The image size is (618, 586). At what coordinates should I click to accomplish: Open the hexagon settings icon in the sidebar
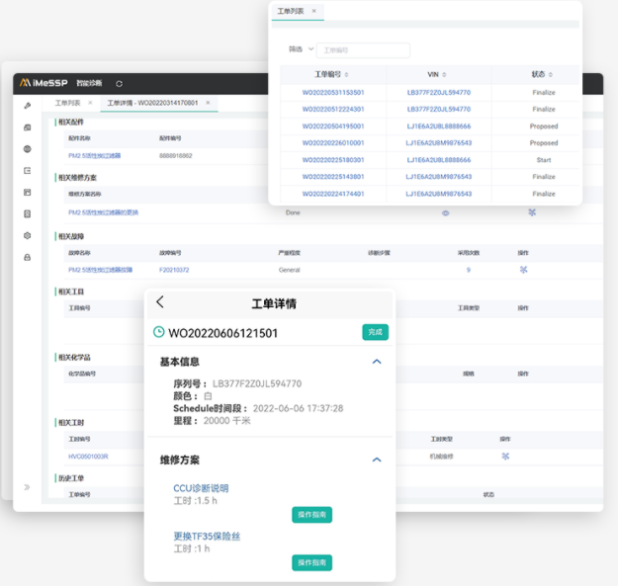(28, 235)
